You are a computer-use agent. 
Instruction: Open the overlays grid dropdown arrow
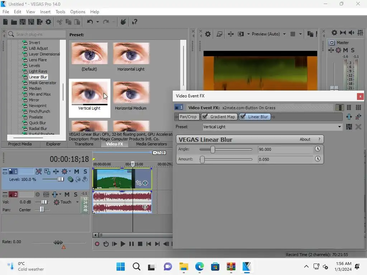tap(300, 34)
